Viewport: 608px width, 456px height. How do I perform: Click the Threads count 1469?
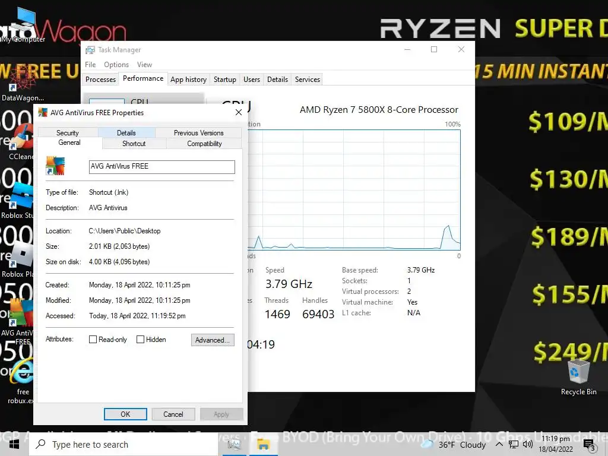pyautogui.click(x=277, y=314)
